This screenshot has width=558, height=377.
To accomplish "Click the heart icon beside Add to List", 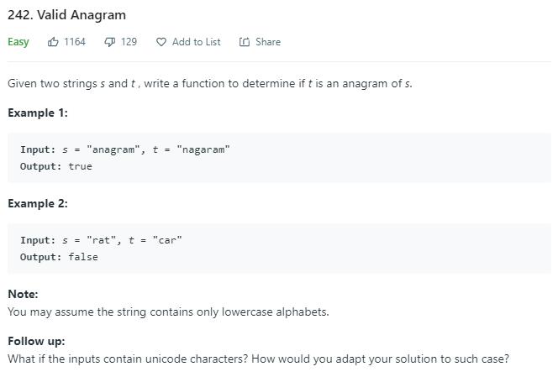I will coord(161,42).
